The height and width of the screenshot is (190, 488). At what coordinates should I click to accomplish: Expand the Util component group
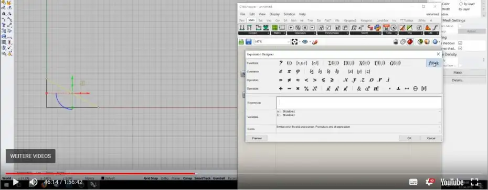432,33
